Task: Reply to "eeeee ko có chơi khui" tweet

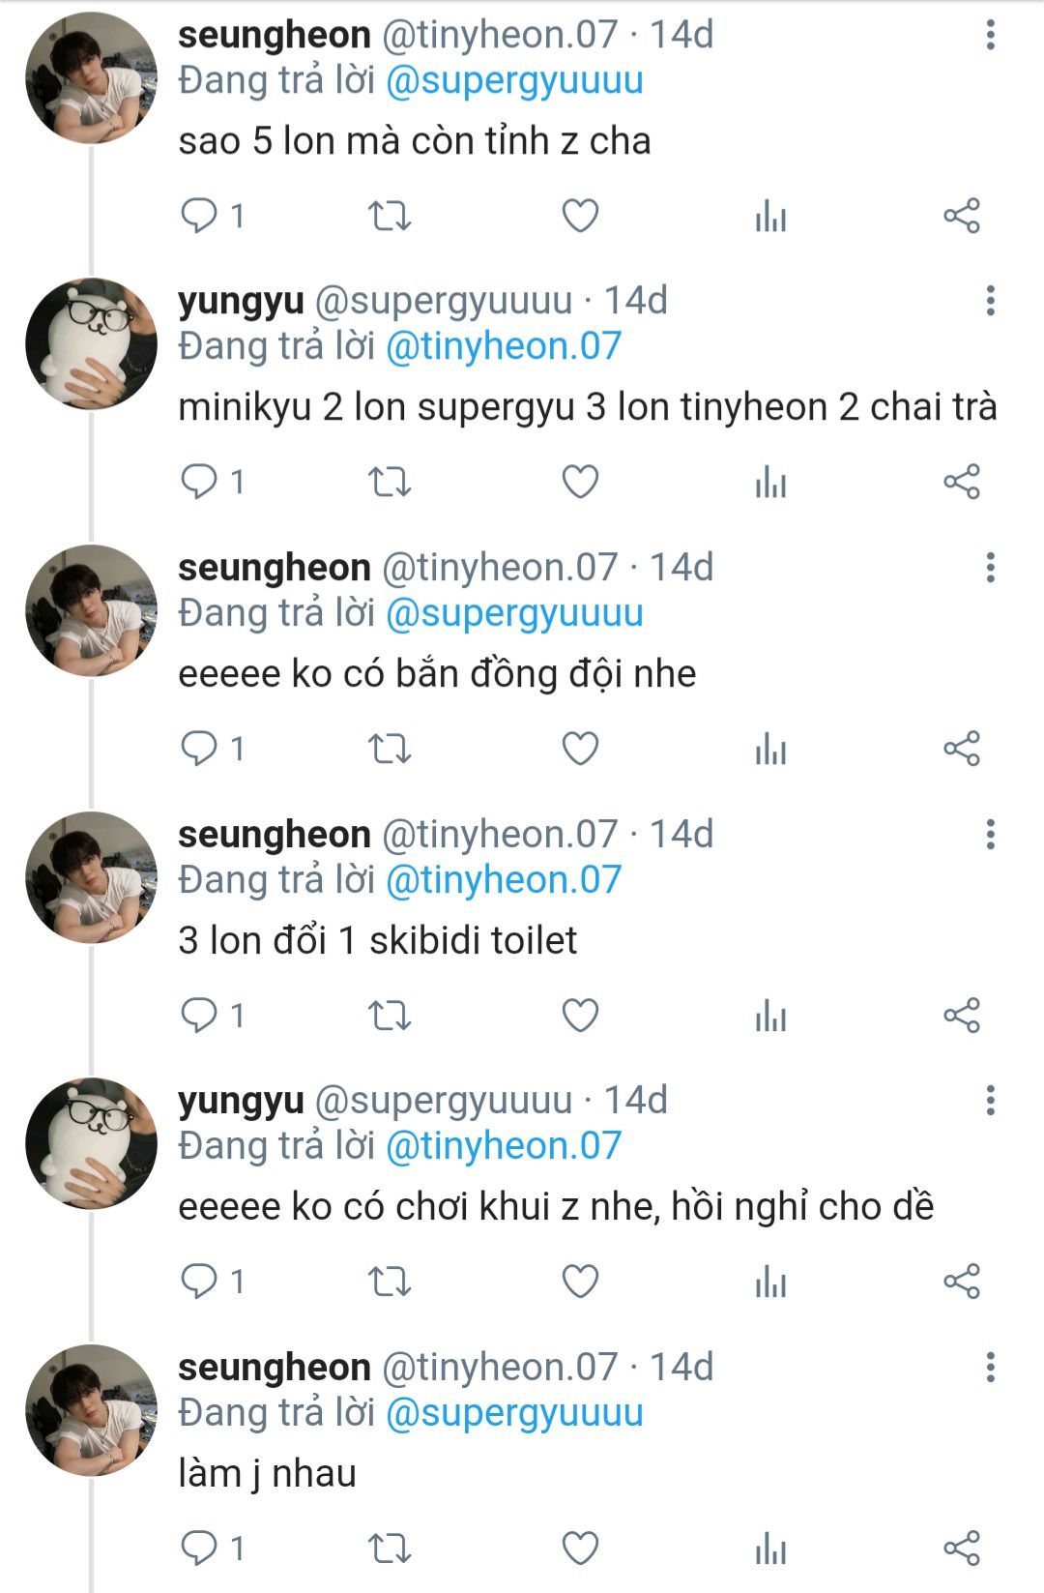Action: pyautogui.click(x=200, y=1281)
